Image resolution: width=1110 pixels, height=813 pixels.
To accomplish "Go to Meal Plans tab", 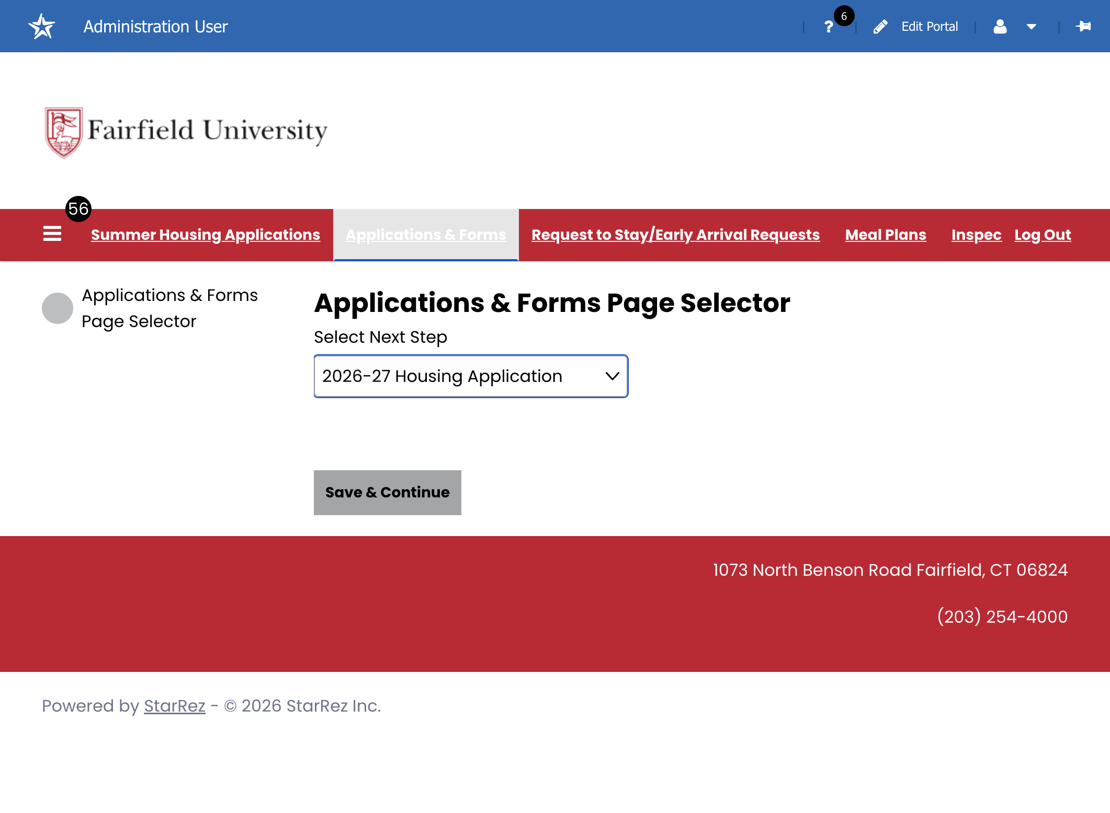I will click(886, 235).
